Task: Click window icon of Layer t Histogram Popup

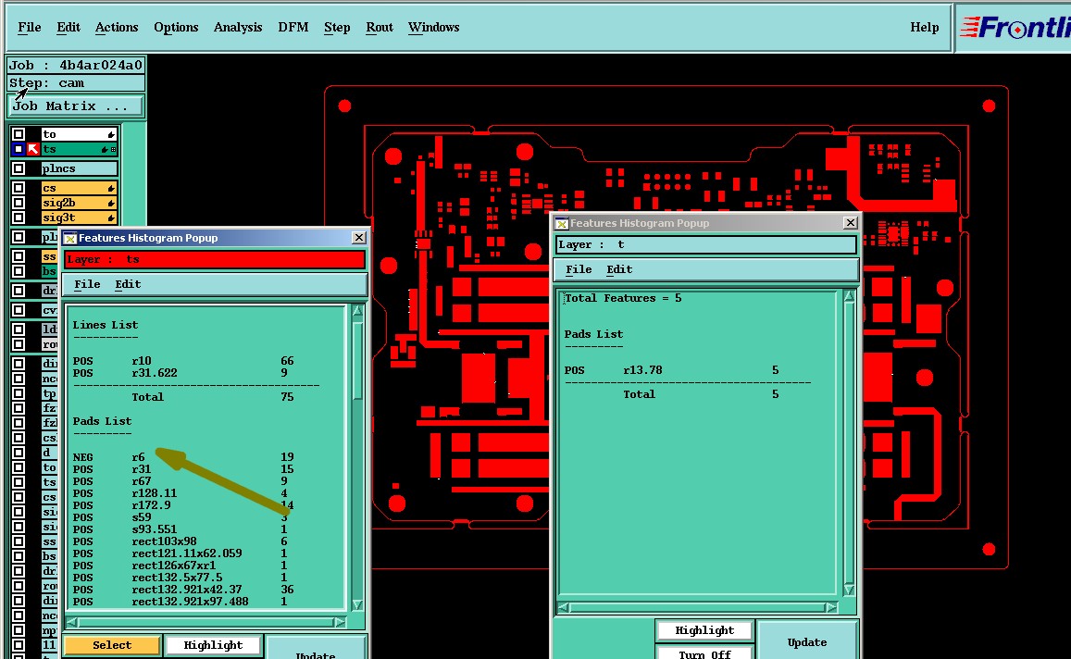Action: pos(562,223)
